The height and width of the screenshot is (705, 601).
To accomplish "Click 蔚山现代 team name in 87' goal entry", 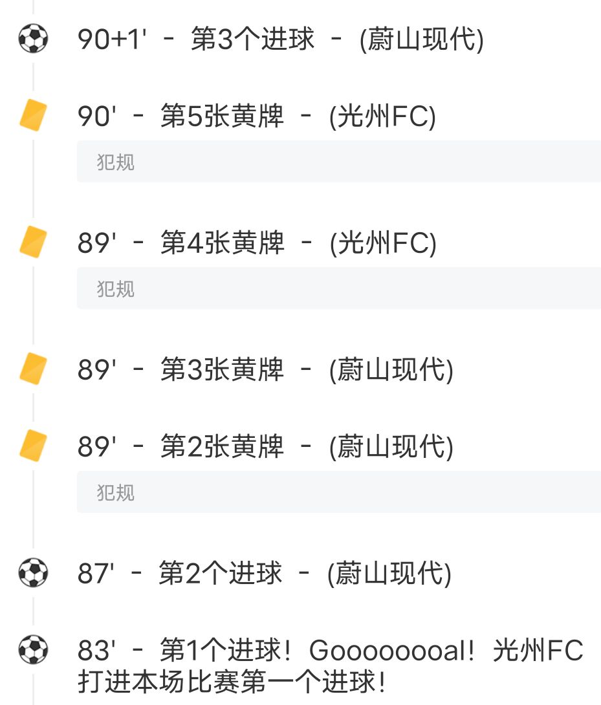I will (389, 574).
